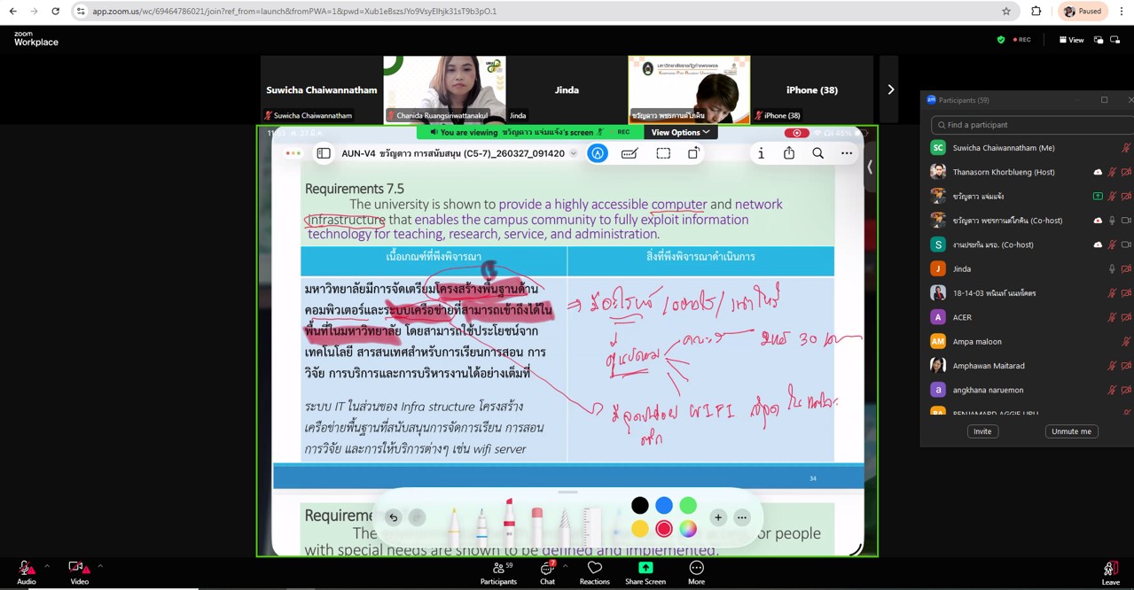Unmute the Audio microphone
Image resolution: width=1134 pixels, height=590 pixels.
pos(26,569)
